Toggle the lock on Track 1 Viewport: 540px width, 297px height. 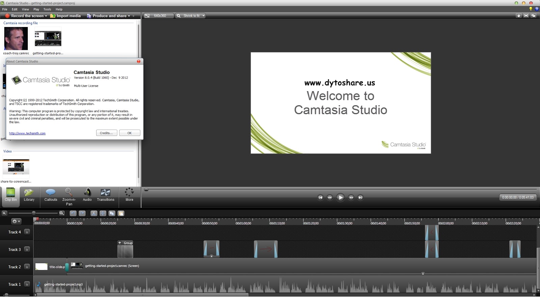tap(27, 284)
